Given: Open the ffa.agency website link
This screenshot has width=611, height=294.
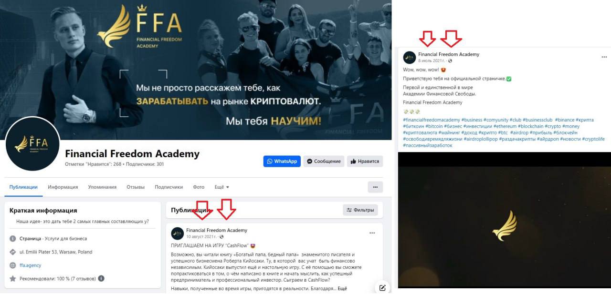Looking at the screenshot, I should pos(30,265).
